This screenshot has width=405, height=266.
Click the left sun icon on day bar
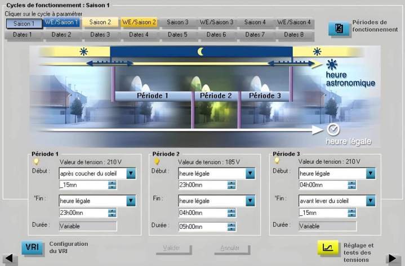[84, 52]
